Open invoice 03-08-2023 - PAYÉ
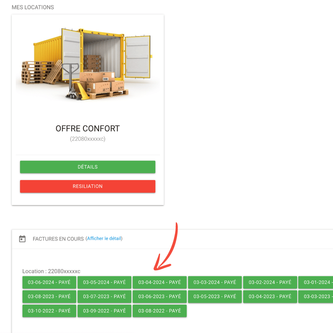 (49, 297)
